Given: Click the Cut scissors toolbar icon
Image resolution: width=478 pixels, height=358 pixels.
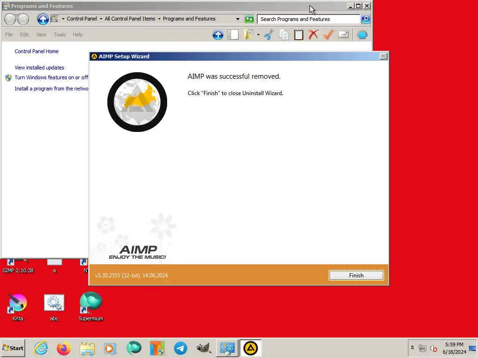Looking at the screenshot, I should (x=269, y=34).
